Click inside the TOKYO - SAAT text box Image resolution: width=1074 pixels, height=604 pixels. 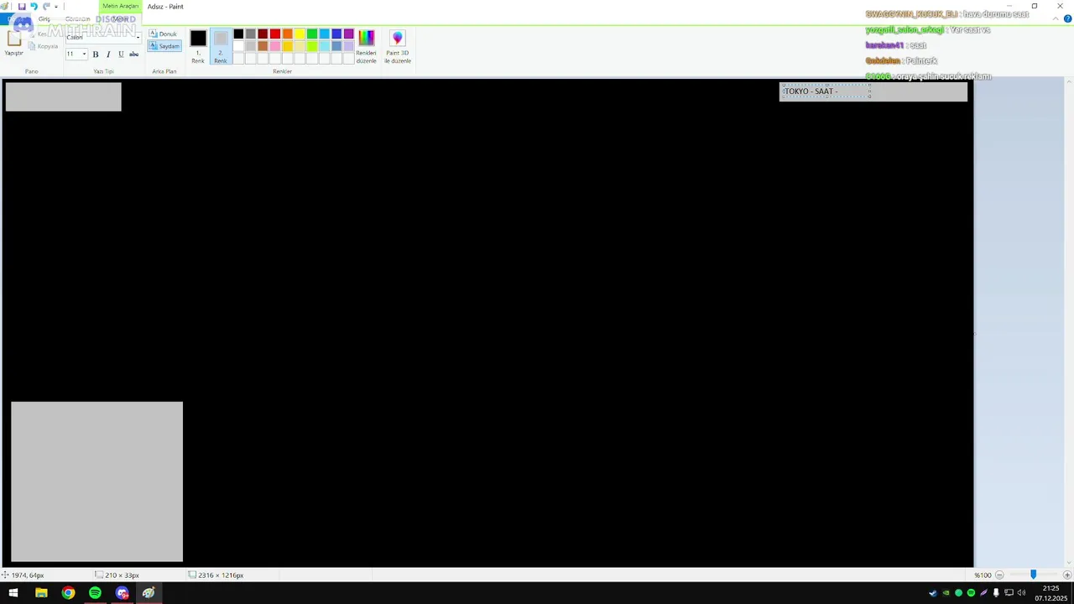826,91
